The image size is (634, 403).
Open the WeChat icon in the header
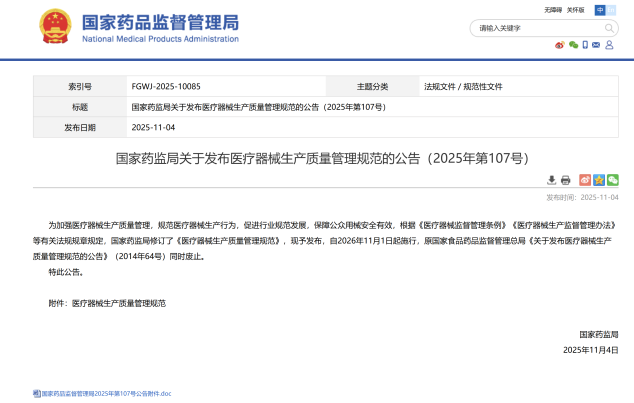[x=573, y=45]
